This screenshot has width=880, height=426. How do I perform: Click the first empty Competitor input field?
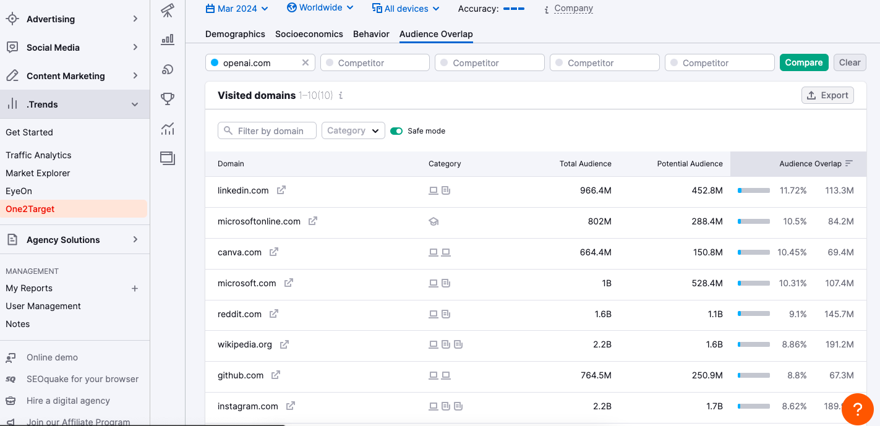(375, 62)
